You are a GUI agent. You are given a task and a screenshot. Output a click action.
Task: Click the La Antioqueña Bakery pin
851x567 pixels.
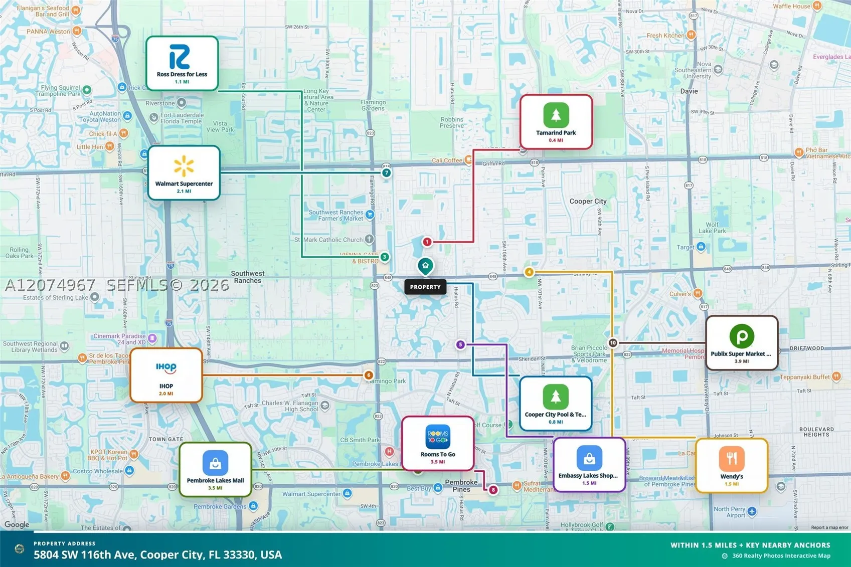coord(65,476)
